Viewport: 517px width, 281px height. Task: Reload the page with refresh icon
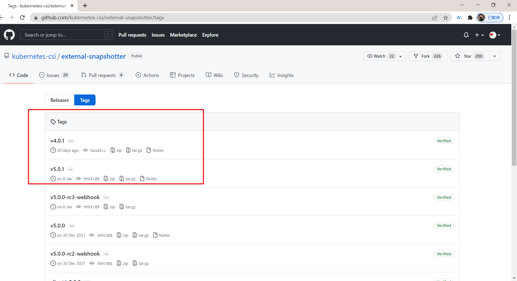pos(22,17)
